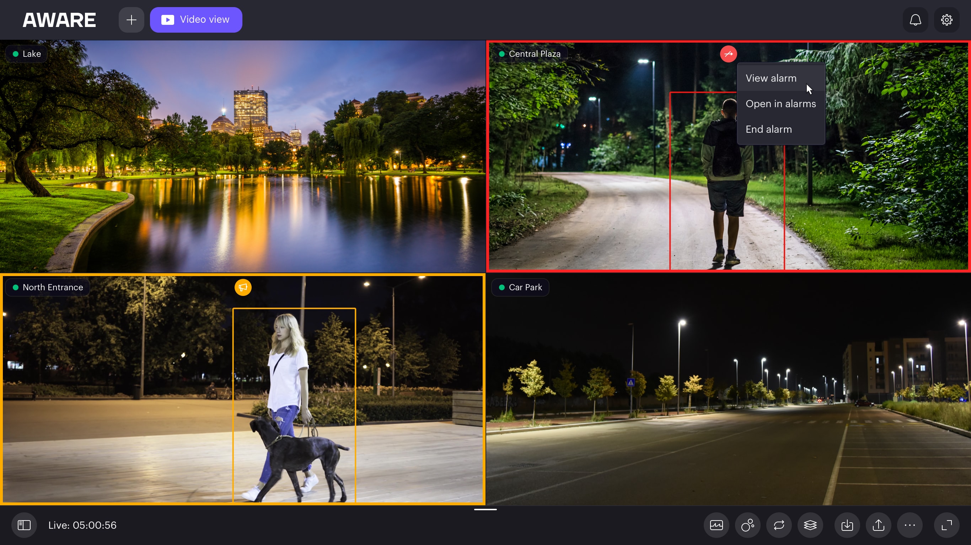Viewport: 971px width, 545px height.
Task: Open the Video view tab
Action: tap(196, 20)
